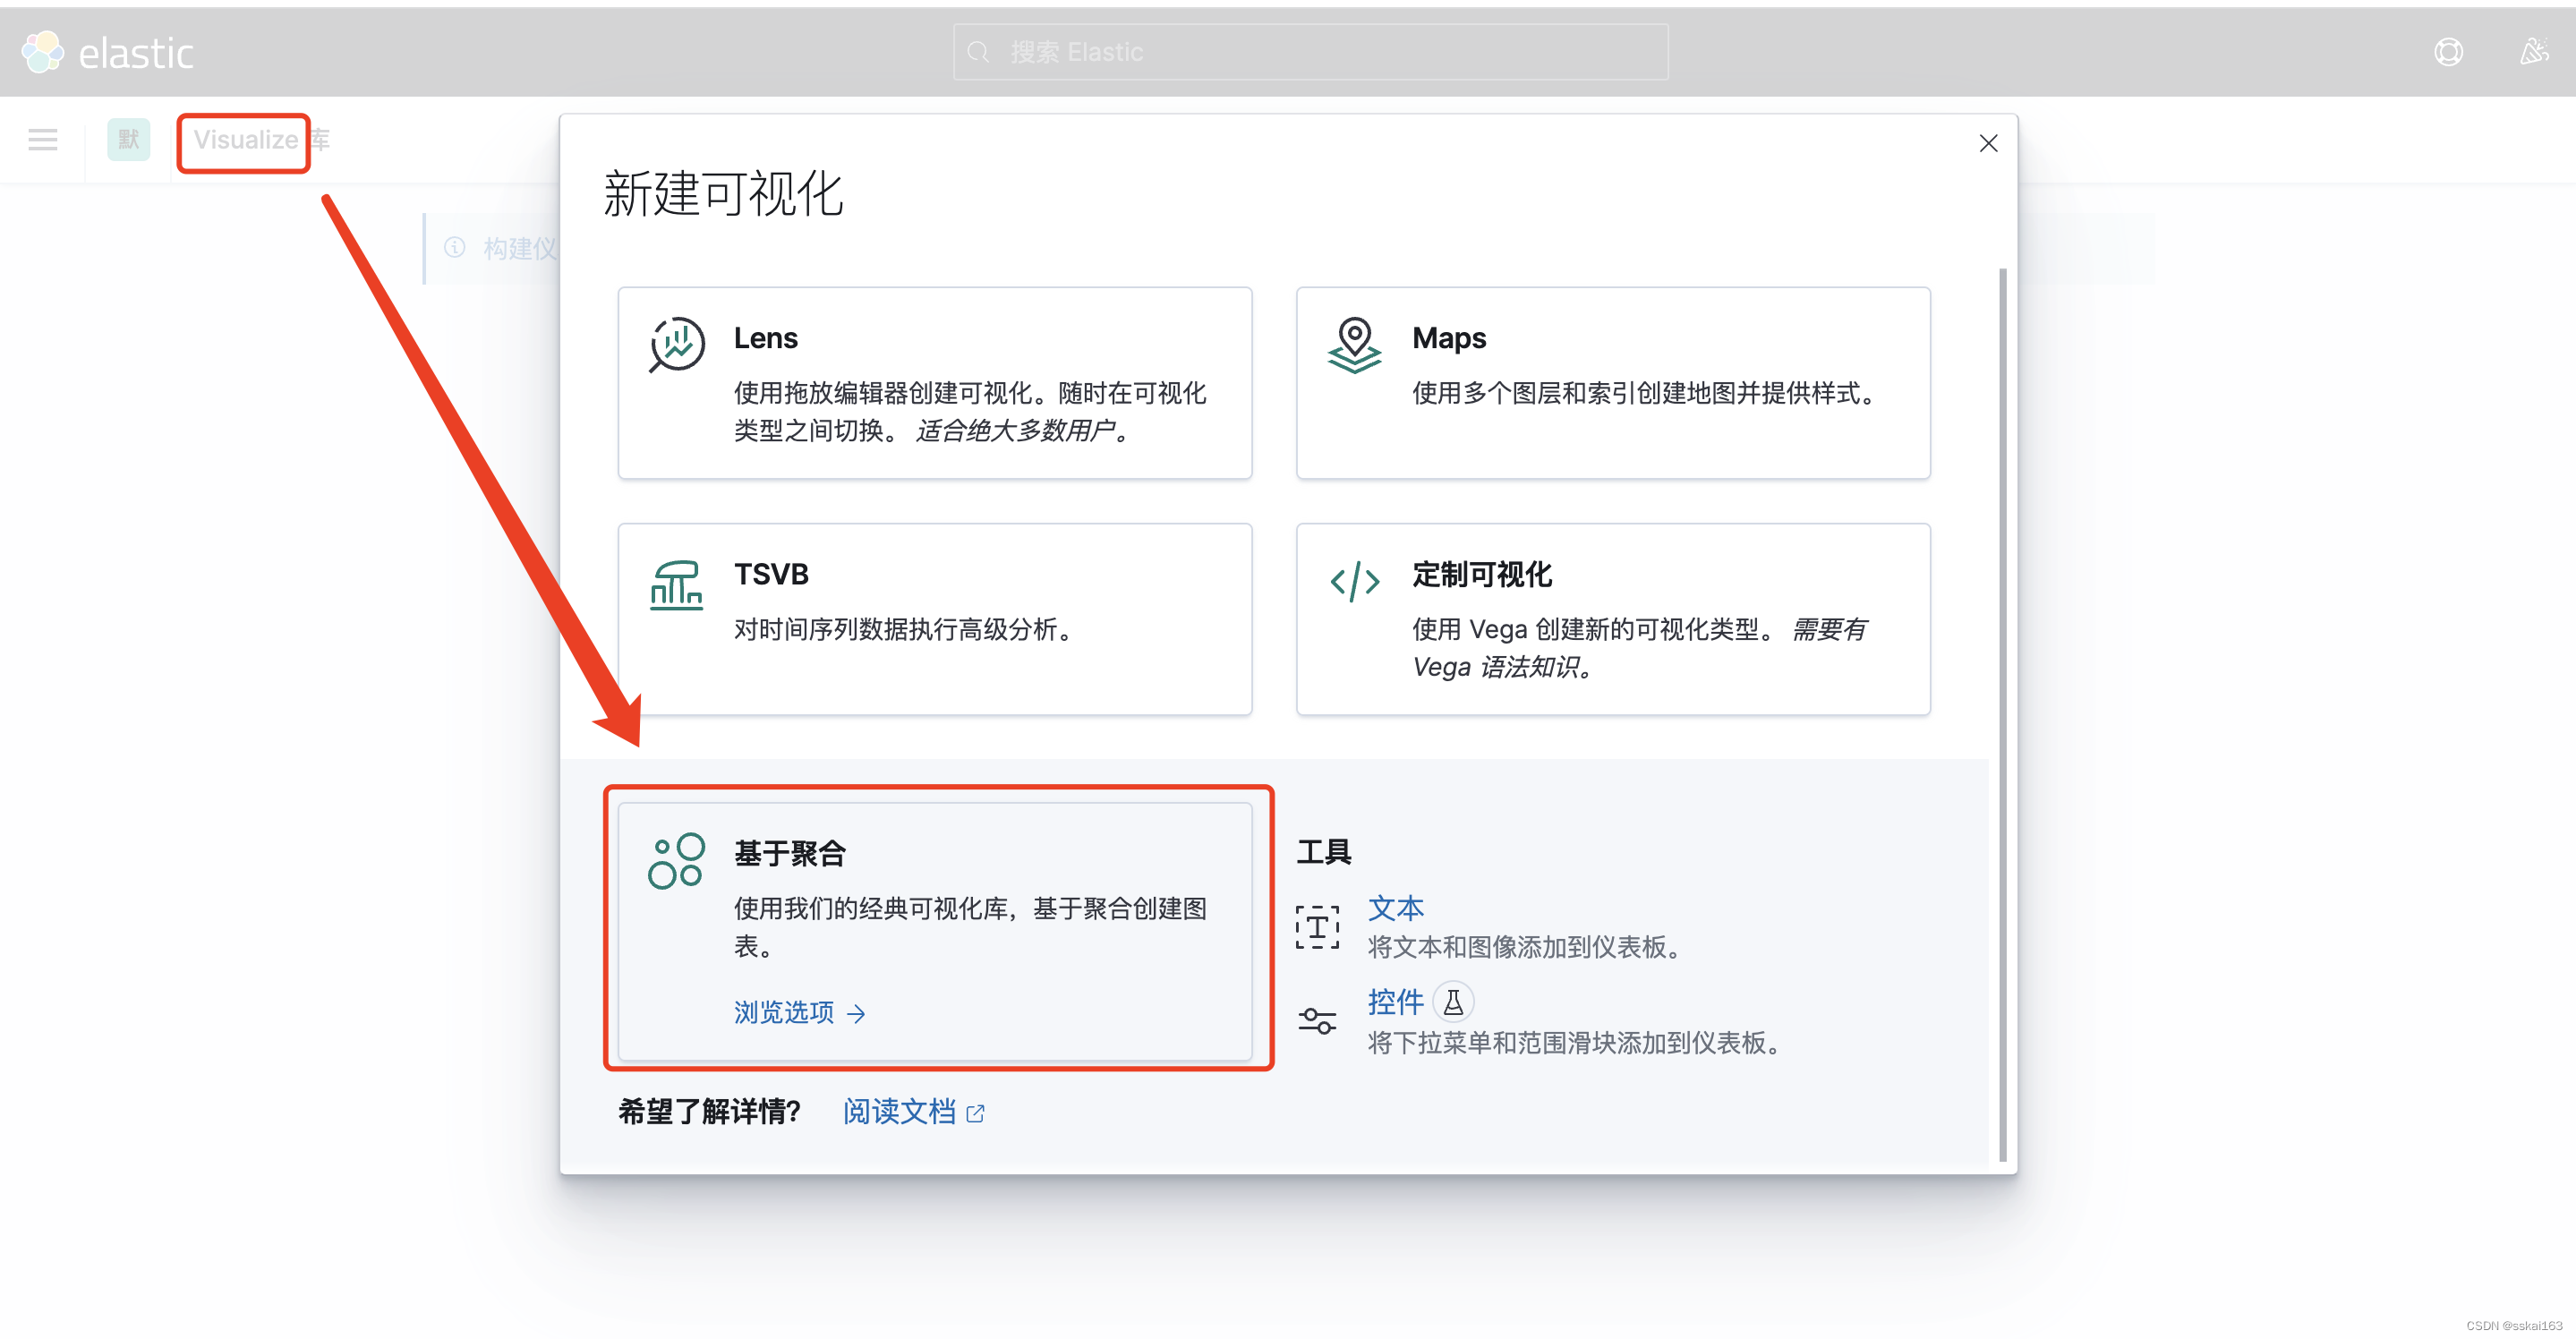Open the hamburger navigation menu

coord(43,140)
